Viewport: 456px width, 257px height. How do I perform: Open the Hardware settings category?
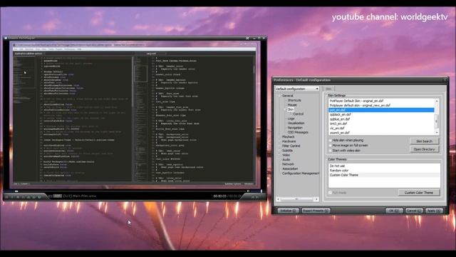click(x=289, y=141)
